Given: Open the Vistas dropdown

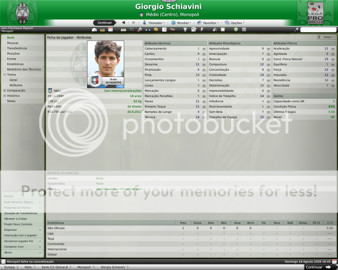Looking at the screenshot, I should click(326, 37).
